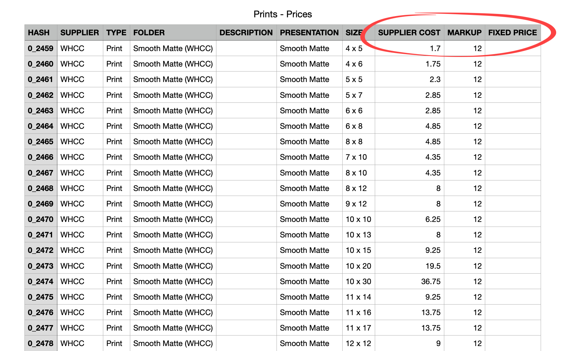
Task: Select row header 0_2470
Action: click(41, 219)
